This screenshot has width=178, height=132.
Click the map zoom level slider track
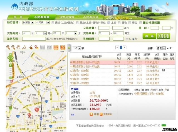tap(11, 86)
